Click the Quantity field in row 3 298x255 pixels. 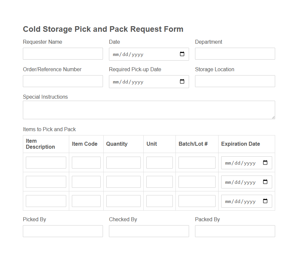tap(123, 201)
